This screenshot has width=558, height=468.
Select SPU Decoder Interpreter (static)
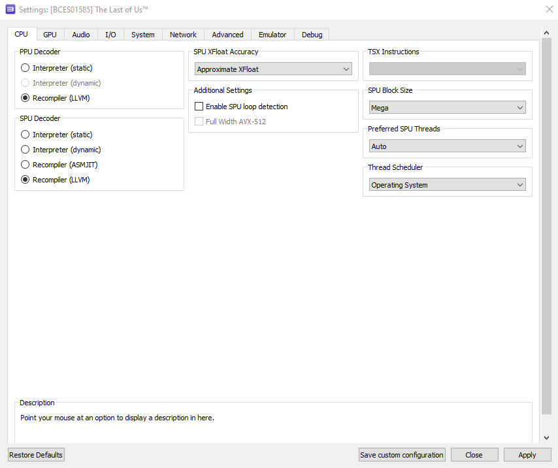[25, 135]
